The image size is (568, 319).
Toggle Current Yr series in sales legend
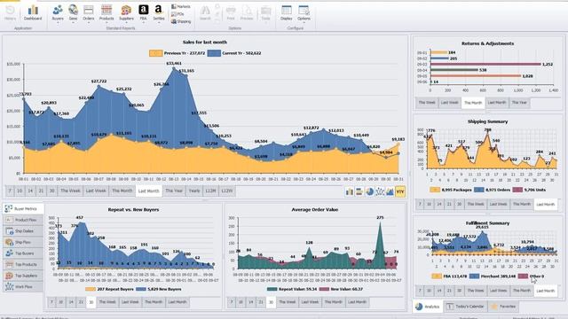234,53
